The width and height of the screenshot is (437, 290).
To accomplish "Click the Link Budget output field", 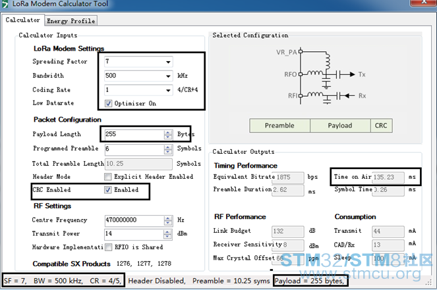I will coord(288,231).
